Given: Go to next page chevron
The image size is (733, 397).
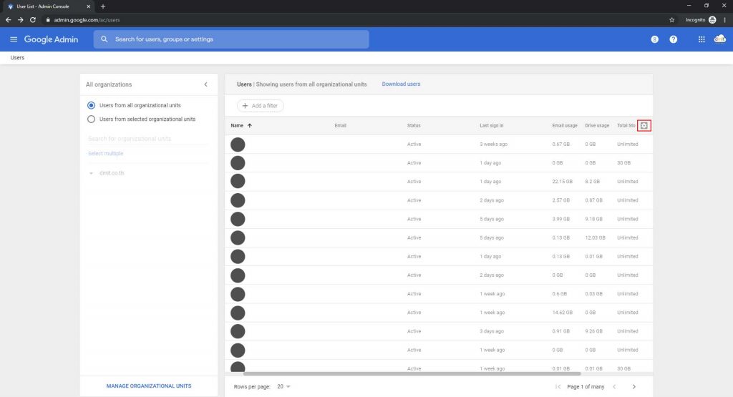Looking at the screenshot, I should pyautogui.click(x=634, y=386).
